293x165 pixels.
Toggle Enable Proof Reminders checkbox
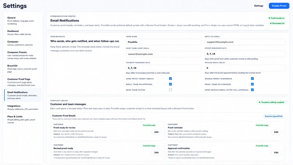pyautogui.click(x=252, y=78)
